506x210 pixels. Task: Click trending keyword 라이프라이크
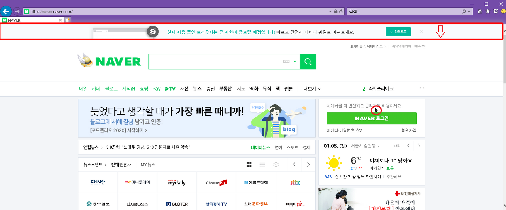(x=381, y=89)
